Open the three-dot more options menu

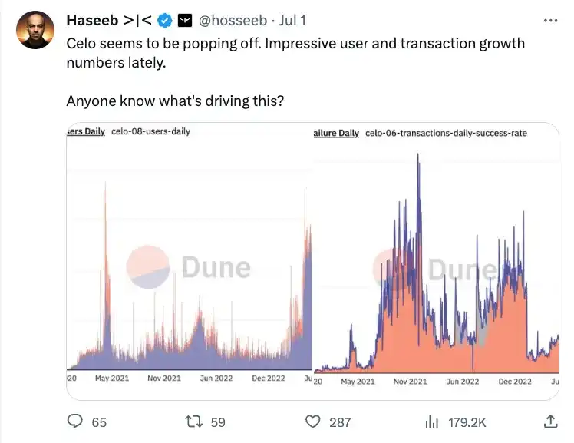(550, 21)
